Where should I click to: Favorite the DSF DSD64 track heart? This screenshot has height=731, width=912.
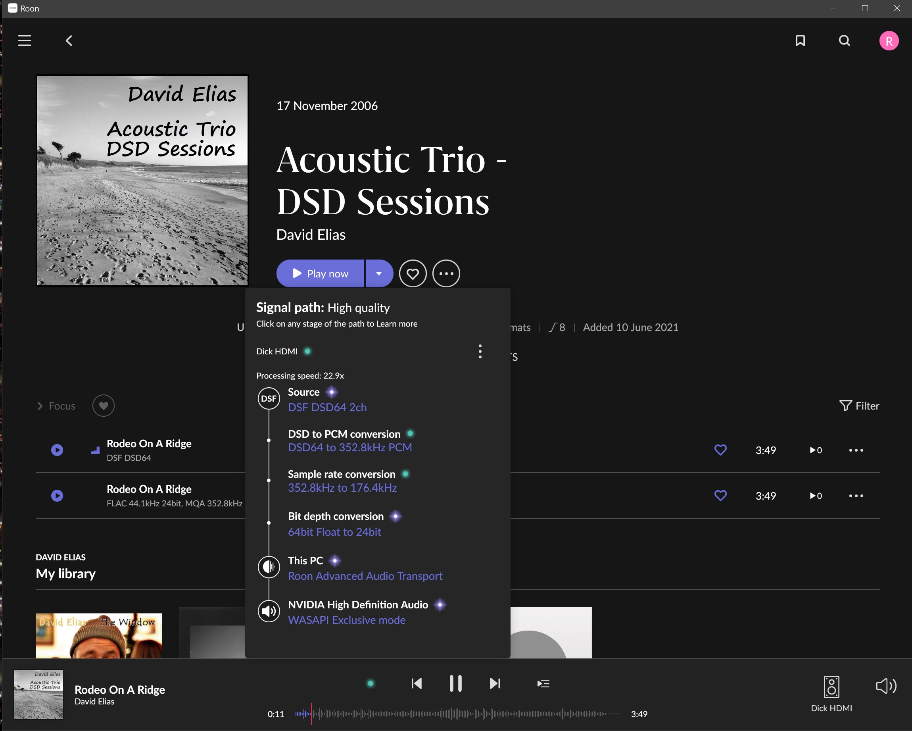click(720, 450)
